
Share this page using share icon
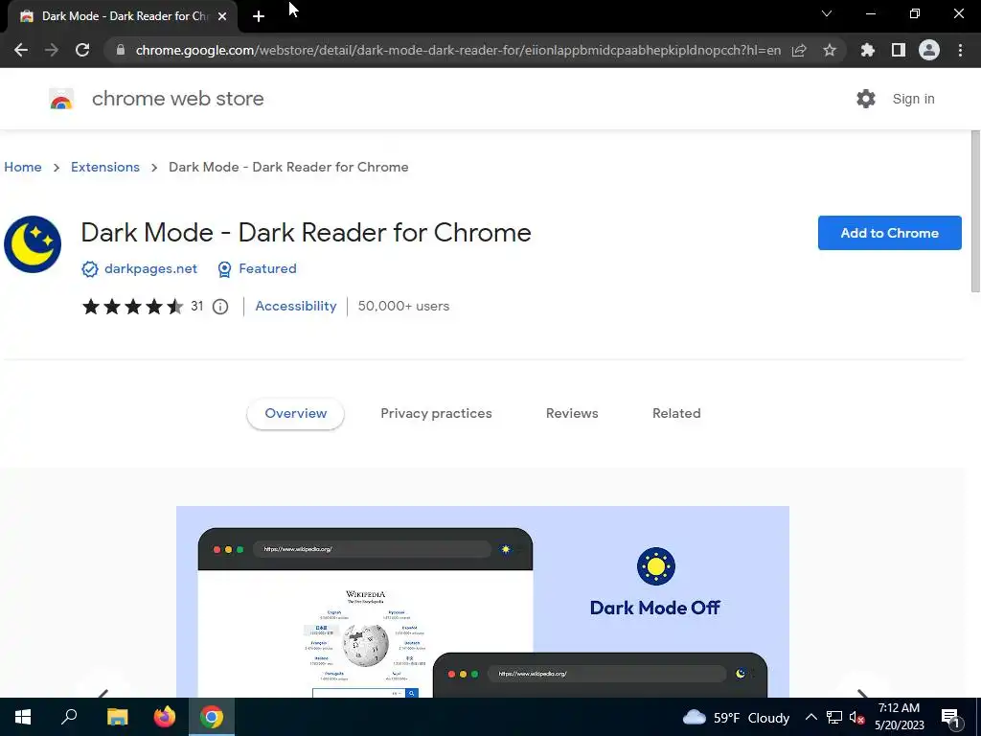[799, 50]
